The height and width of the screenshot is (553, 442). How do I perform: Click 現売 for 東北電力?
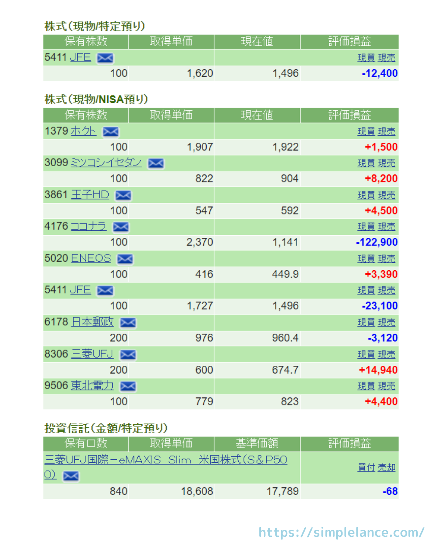pos(386,386)
